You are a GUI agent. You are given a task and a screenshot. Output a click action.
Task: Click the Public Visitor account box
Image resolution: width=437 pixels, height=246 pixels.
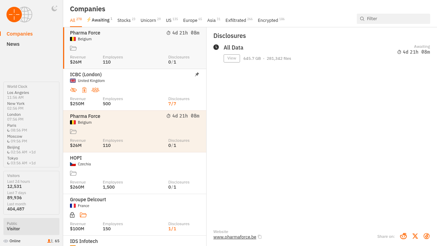31,227
